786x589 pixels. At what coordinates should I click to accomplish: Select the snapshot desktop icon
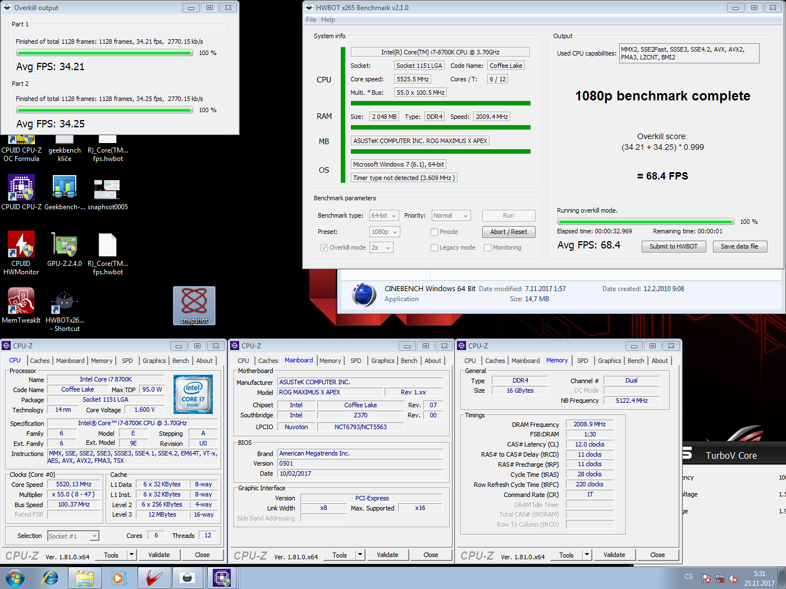click(194, 306)
